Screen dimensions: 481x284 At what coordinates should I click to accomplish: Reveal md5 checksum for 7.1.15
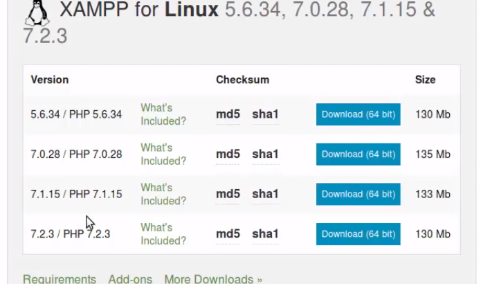228,194
